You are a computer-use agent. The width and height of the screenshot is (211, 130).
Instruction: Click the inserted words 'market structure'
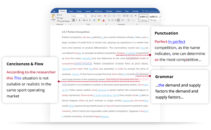(x=83, y=64)
